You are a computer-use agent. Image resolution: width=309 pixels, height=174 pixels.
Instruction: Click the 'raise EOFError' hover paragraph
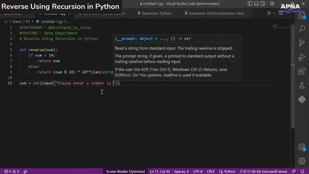click(171, 72)
